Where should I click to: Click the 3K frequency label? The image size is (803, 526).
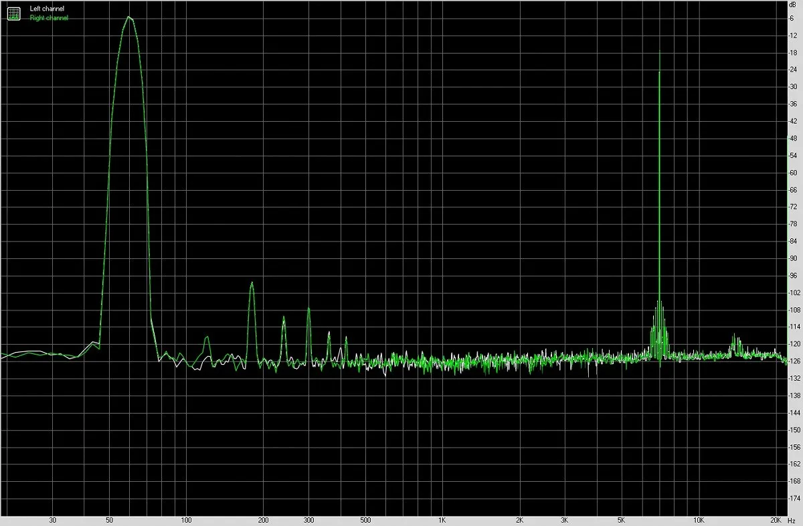(x=565, y=520)
